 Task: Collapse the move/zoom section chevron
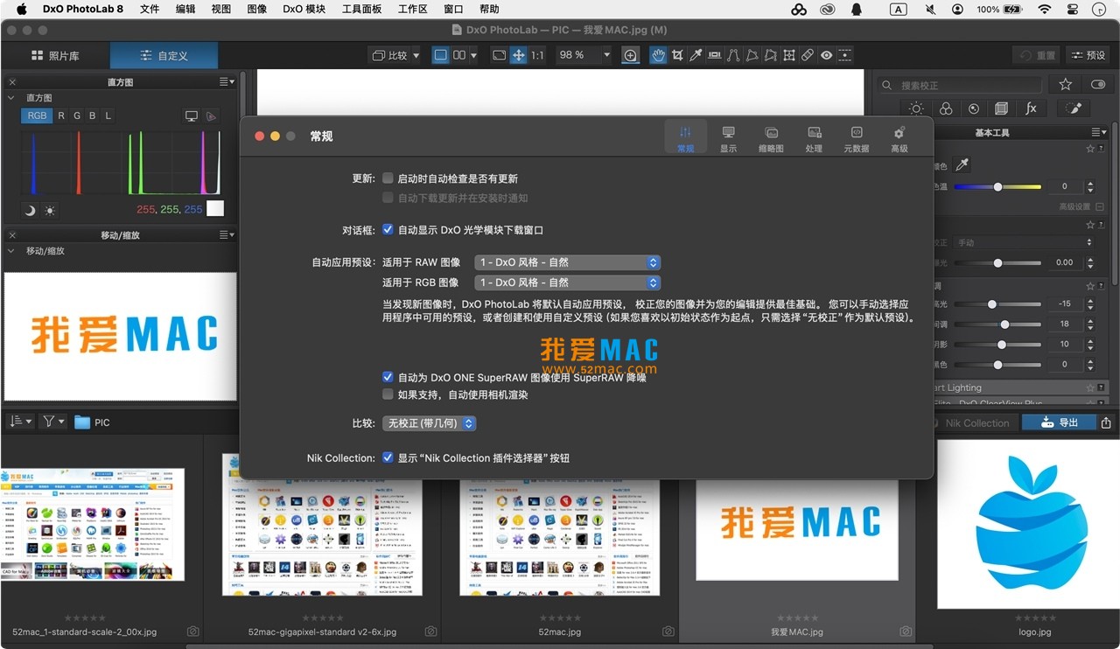coord(11,251)
